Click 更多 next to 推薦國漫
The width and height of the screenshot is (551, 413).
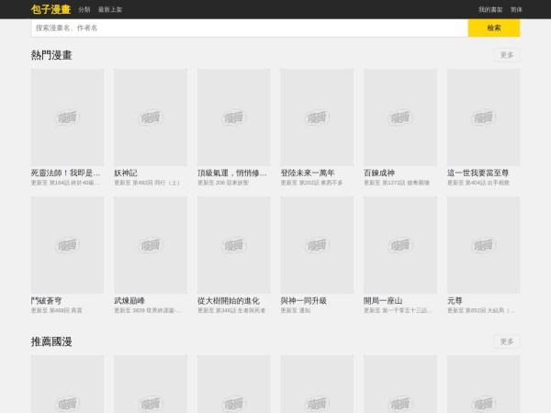pos(507,341)
